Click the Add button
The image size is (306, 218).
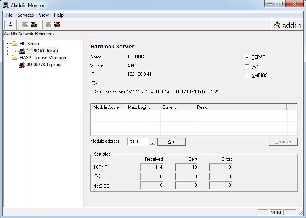[x=171, y=141]
